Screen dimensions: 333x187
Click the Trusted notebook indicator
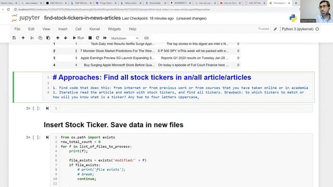pyautogui.click(x=263, y=29)
